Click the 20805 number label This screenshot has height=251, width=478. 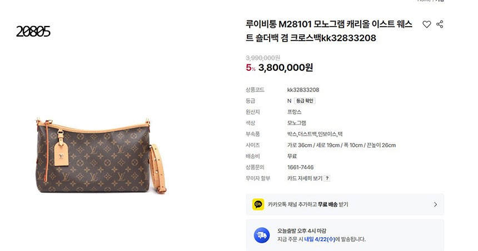33,32
